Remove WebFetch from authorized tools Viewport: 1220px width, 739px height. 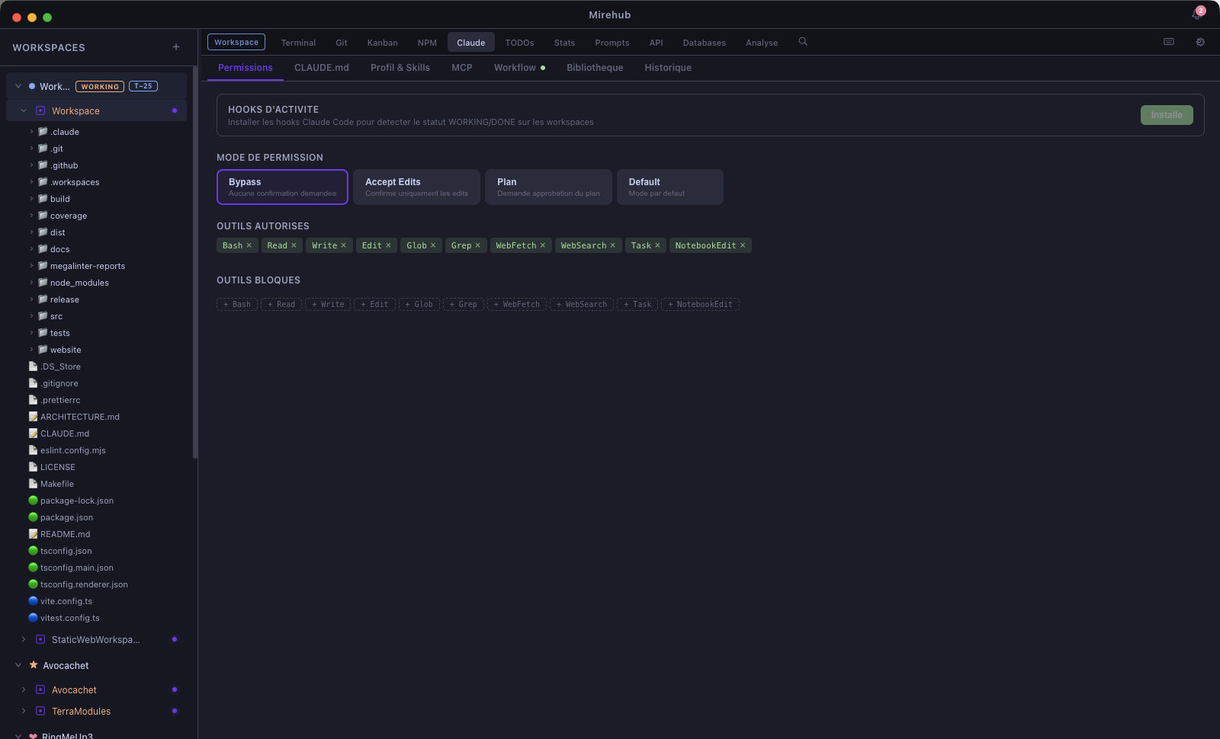(543, 245)
